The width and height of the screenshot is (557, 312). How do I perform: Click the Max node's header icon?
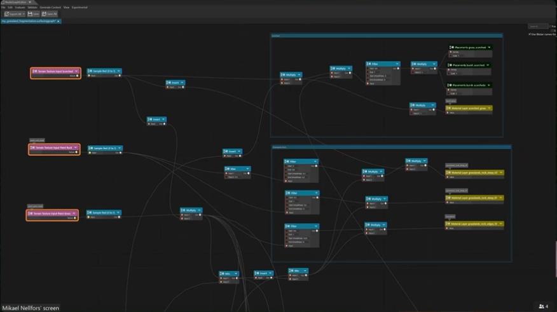[228, 169]
